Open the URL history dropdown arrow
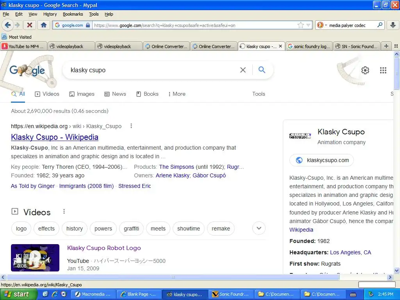 click(309, 25)
